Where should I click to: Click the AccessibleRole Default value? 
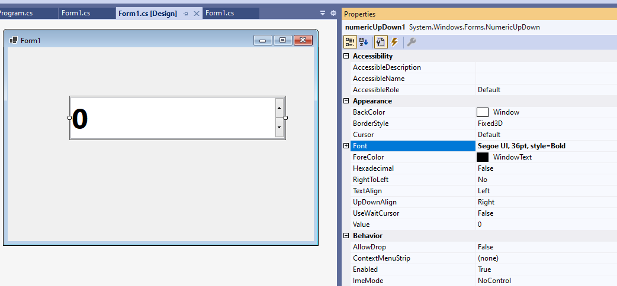(489, 90)
